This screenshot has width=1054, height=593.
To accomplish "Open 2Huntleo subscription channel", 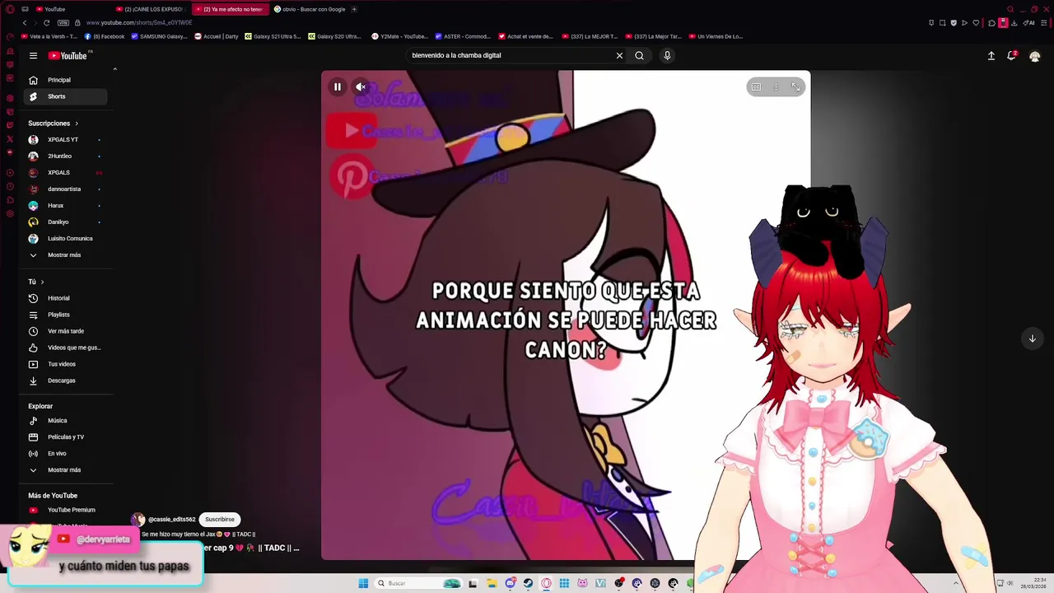I will pyautogui.click(x=66, y=156).
